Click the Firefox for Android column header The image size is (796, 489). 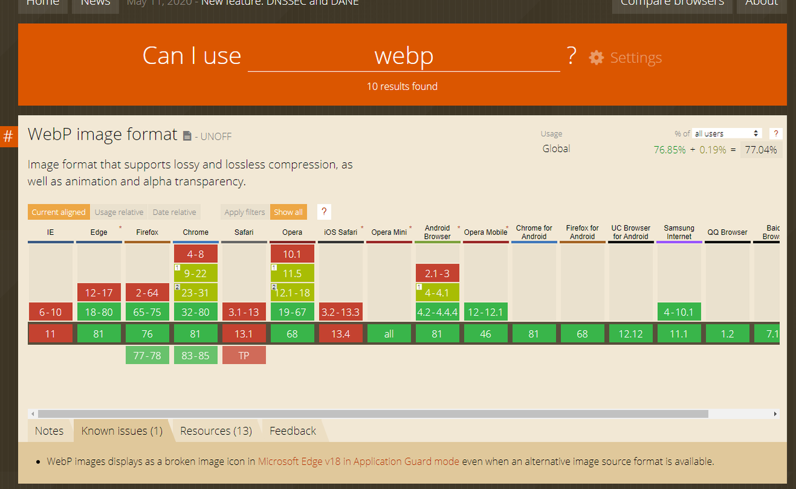pyautogui.click(x=583, y=232)
